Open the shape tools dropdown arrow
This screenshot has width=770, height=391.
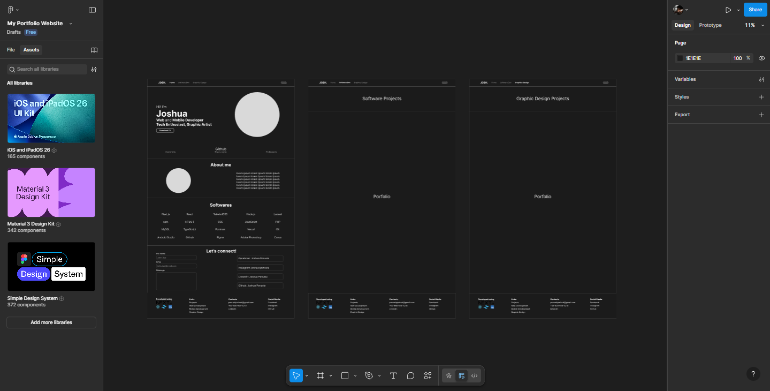click(355, 375)
